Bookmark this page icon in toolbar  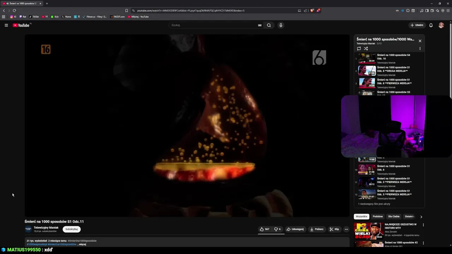pyautogui.click(x=126, y=11)
